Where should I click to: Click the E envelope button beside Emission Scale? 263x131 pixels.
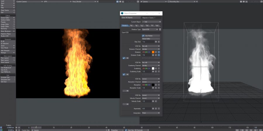(x=156, y=55)
